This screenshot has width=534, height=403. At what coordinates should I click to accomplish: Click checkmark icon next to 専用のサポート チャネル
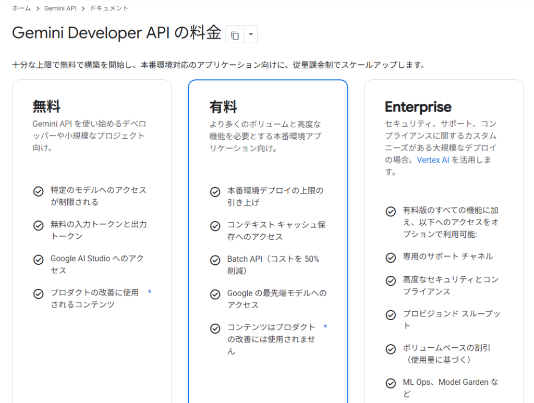click(x=391, y=257)
